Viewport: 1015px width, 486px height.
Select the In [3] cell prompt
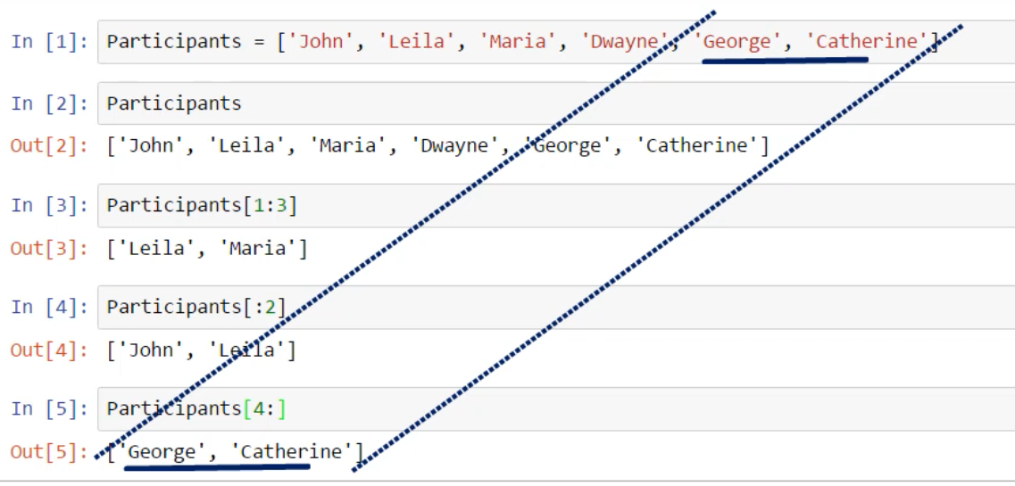(x=49, y=205)
